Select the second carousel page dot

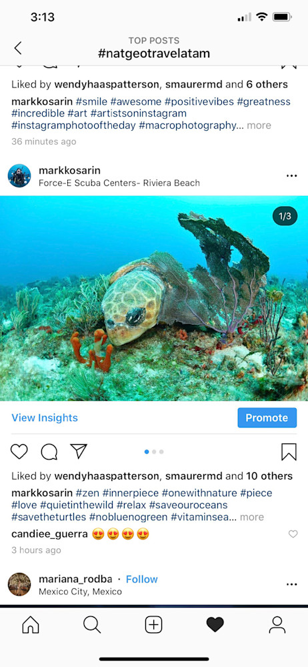(154, 452)
